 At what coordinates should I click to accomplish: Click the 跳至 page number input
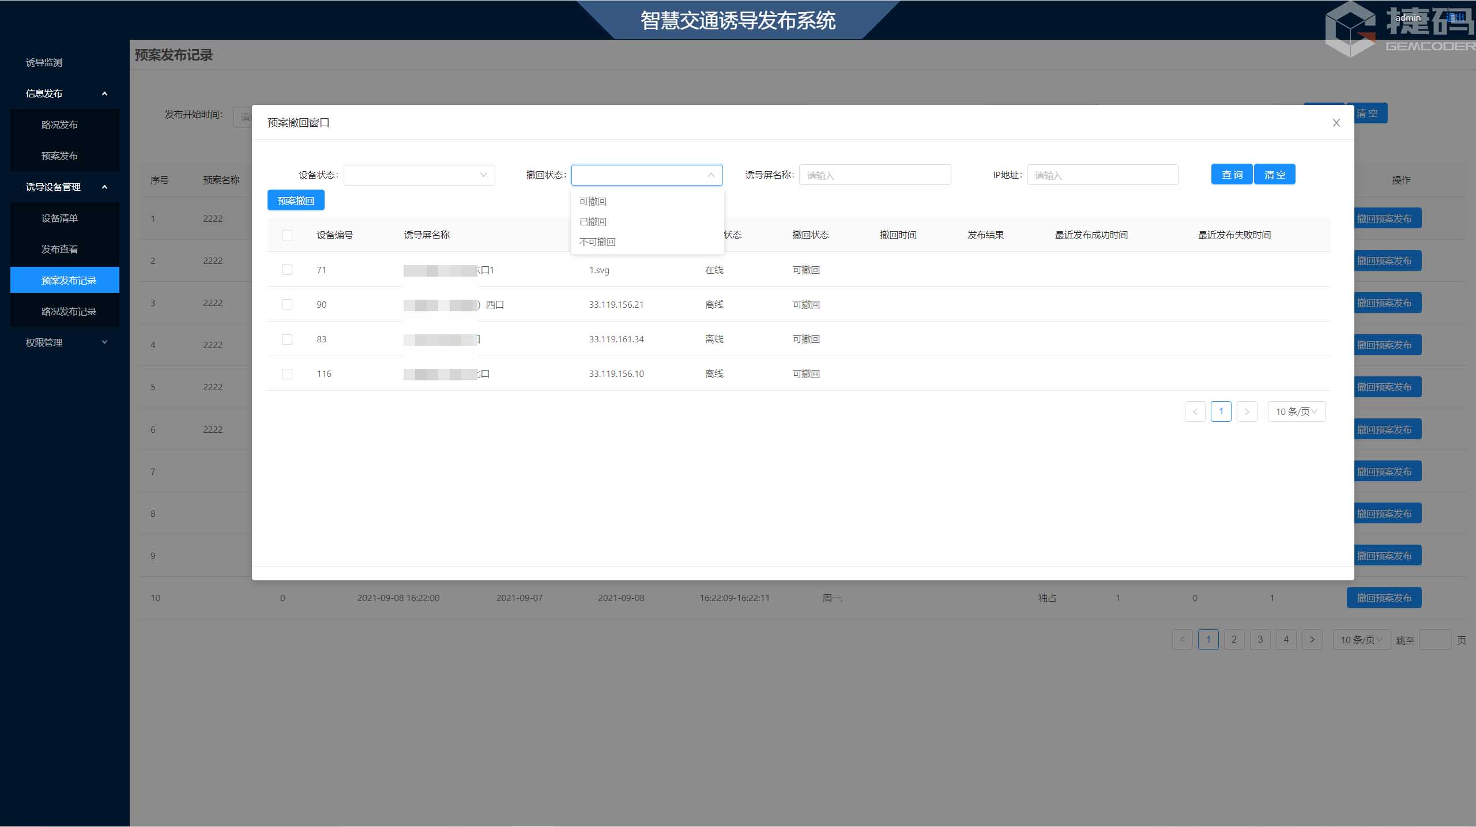1435,640
